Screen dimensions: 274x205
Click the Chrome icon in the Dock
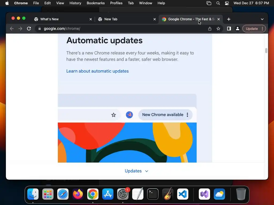[93, 194]
